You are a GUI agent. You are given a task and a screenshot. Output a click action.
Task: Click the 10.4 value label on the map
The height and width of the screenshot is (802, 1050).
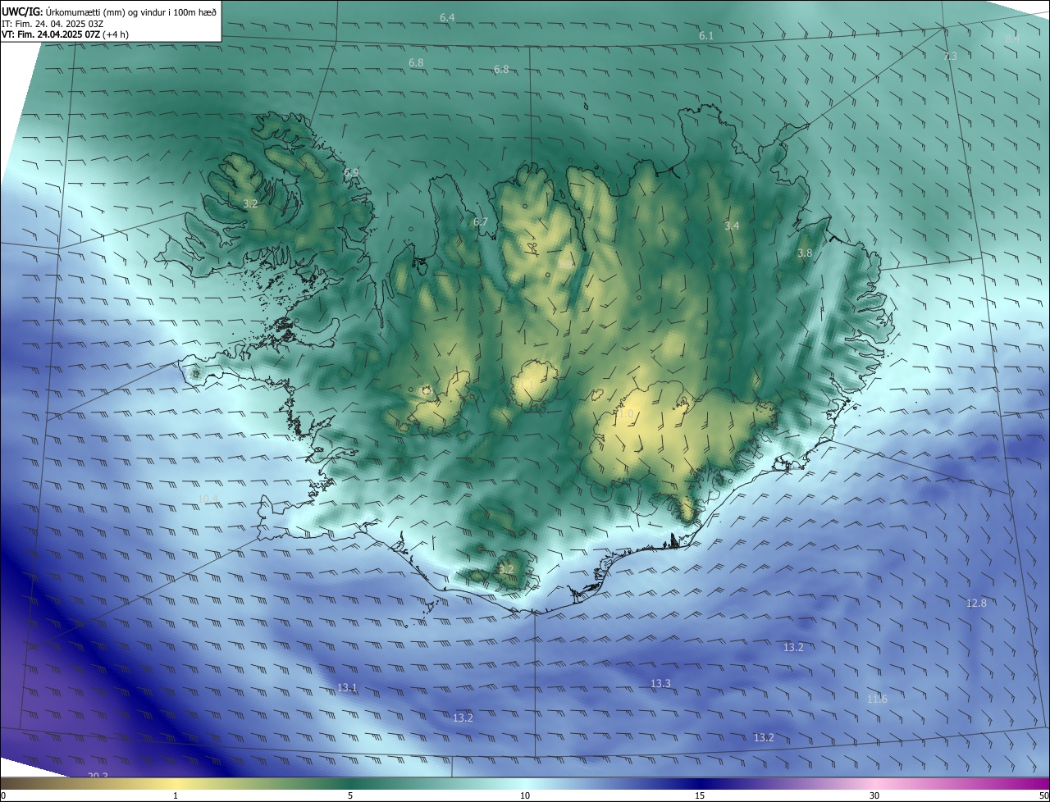coord(208,499)
